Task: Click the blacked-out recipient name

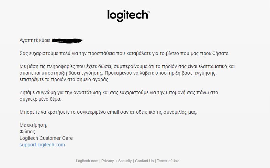Action: (67, 41)
